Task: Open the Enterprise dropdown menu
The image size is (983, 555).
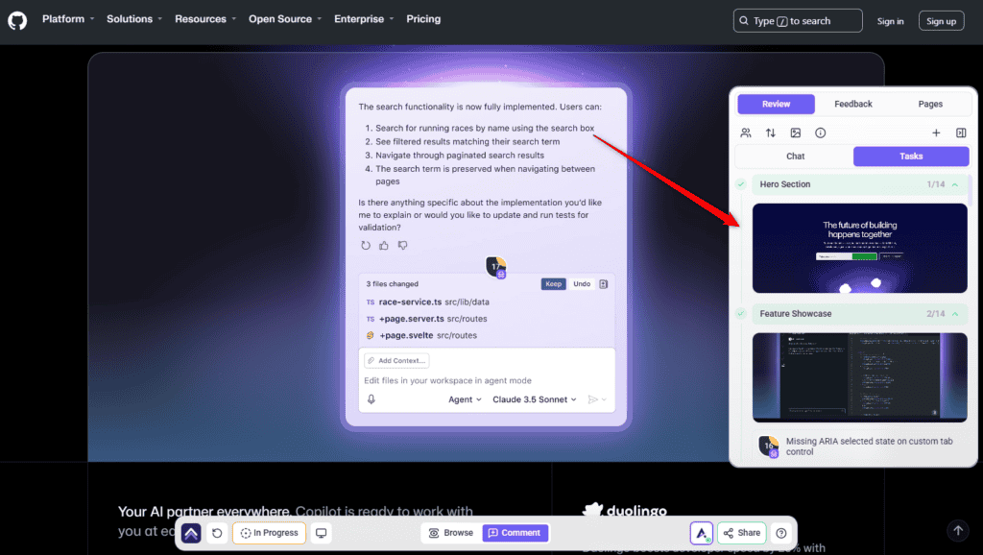Action: (364, 19)
